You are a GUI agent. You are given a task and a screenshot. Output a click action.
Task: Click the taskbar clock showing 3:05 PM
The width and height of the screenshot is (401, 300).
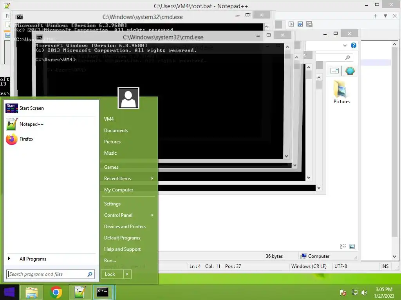point(384,293)
